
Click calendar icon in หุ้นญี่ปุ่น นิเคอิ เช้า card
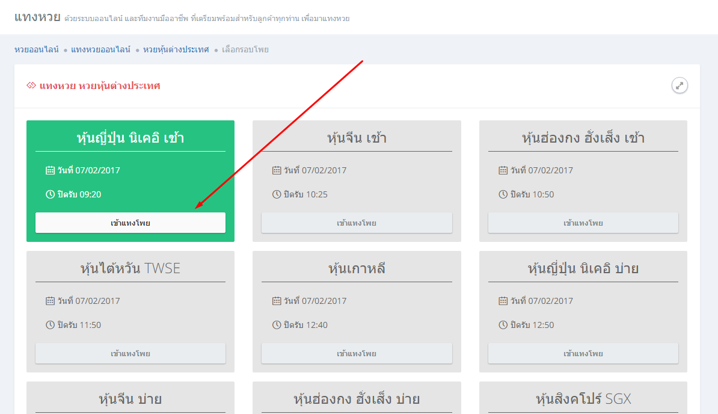(51, 170)
